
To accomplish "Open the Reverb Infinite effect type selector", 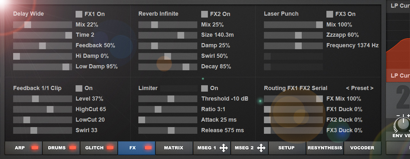I will tap(158, 14).
